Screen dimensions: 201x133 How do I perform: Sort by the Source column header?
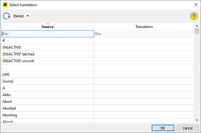[x=47, y=26]
